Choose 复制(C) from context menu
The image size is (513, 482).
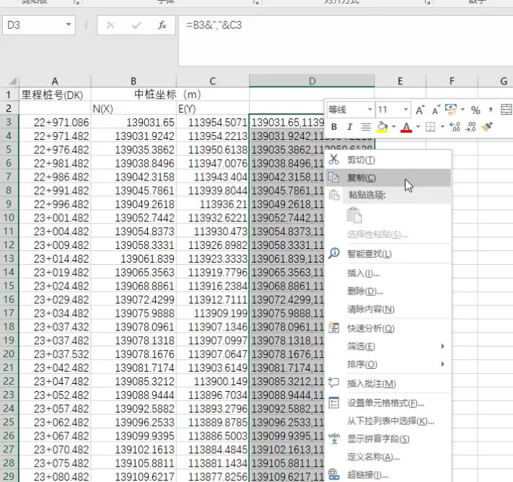pos(388,178)
